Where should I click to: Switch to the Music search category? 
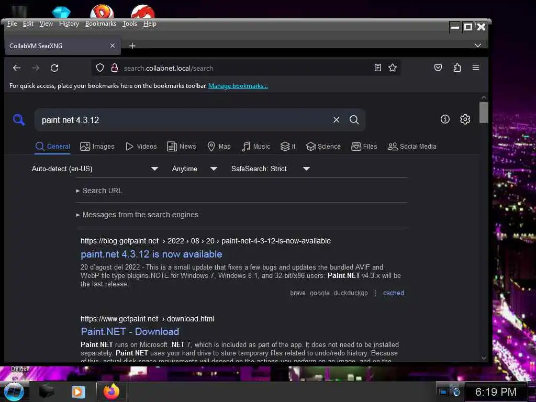pyautogui.click(x=255, y=147)
